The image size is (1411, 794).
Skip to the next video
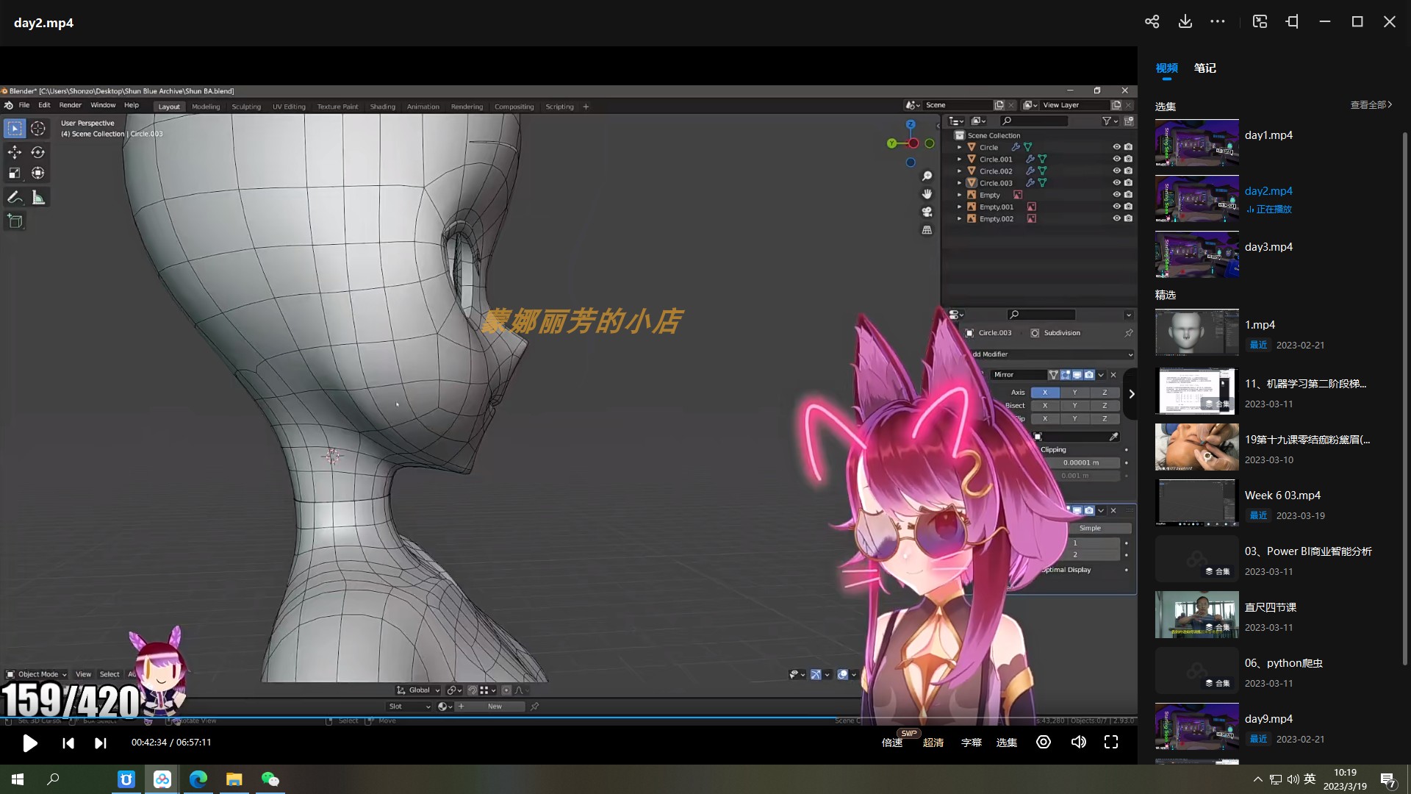tap(100, 743)
